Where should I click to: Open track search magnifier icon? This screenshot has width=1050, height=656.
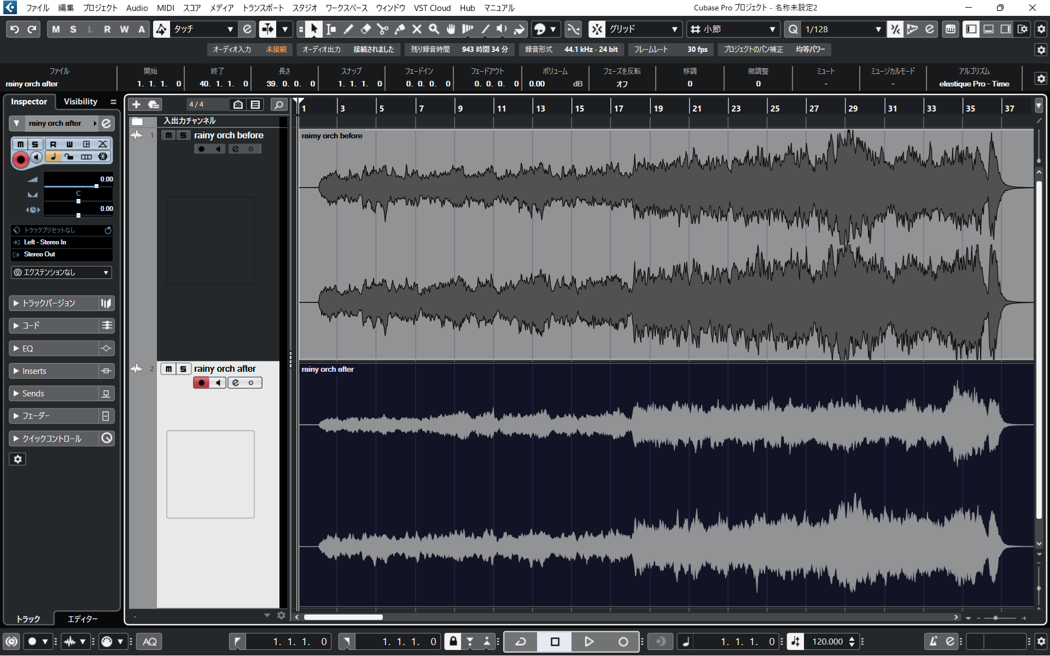[278, 104]
